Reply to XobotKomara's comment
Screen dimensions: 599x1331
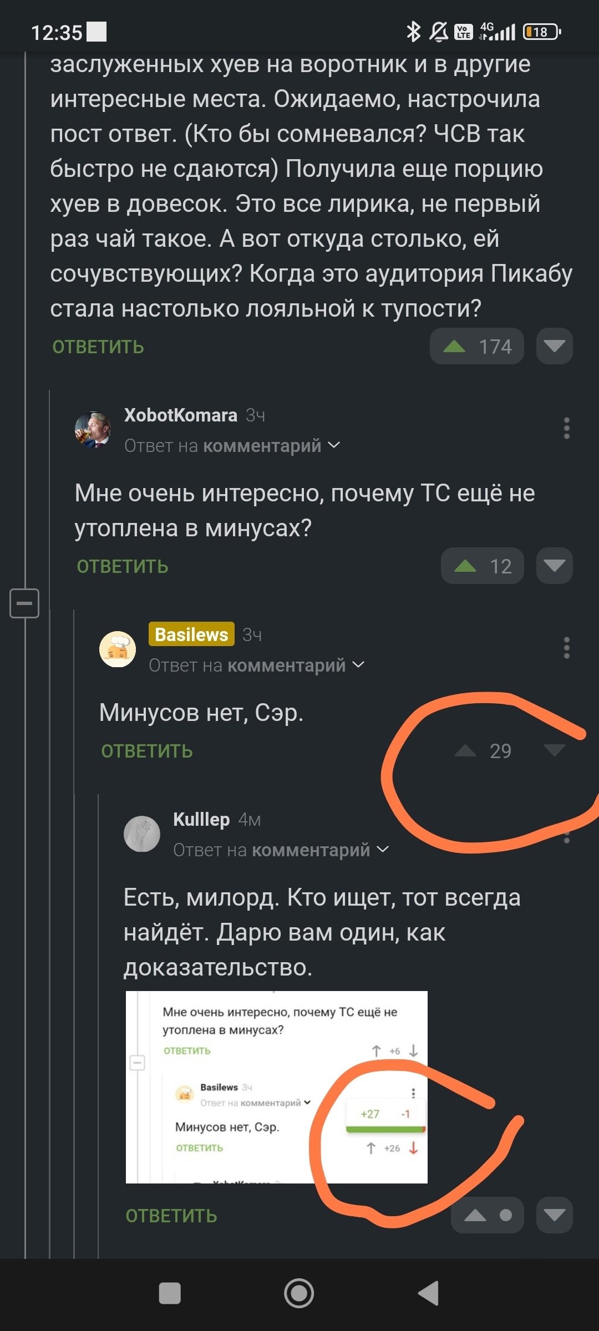pos(123,566)
